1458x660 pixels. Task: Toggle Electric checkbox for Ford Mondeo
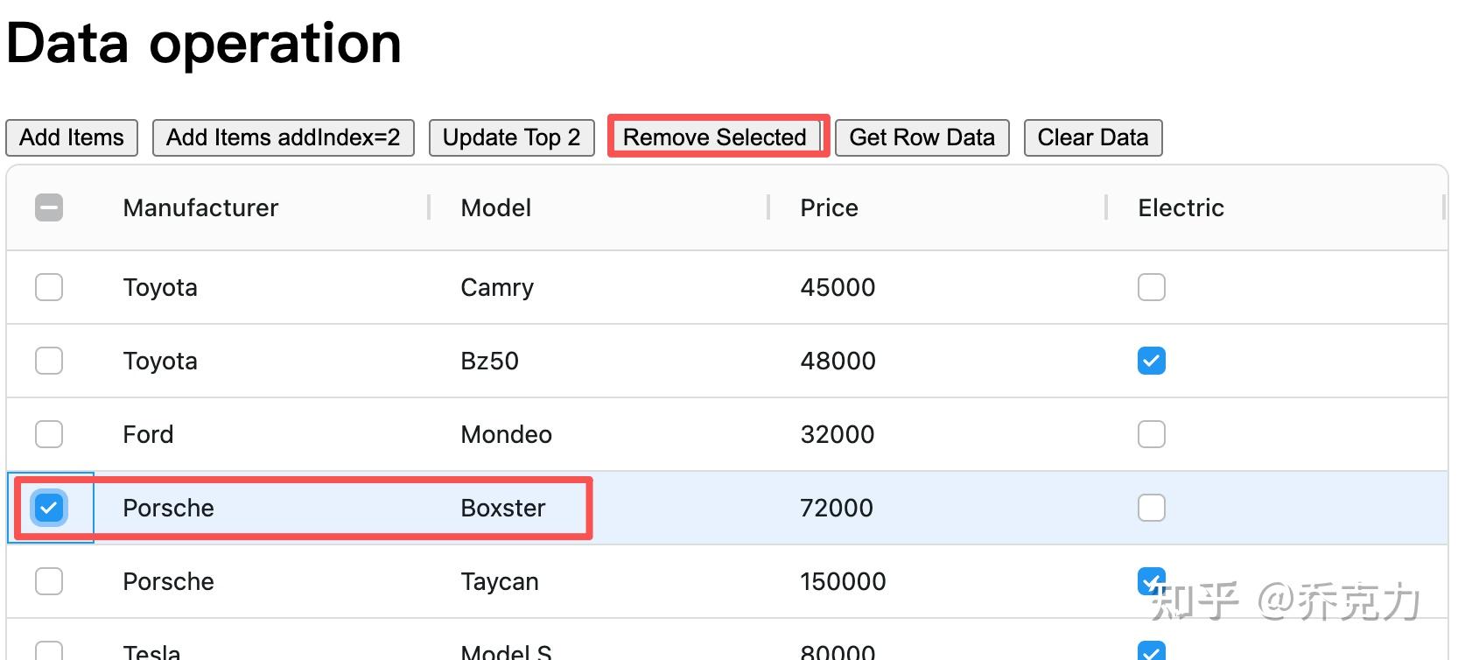pos(1152,434)
